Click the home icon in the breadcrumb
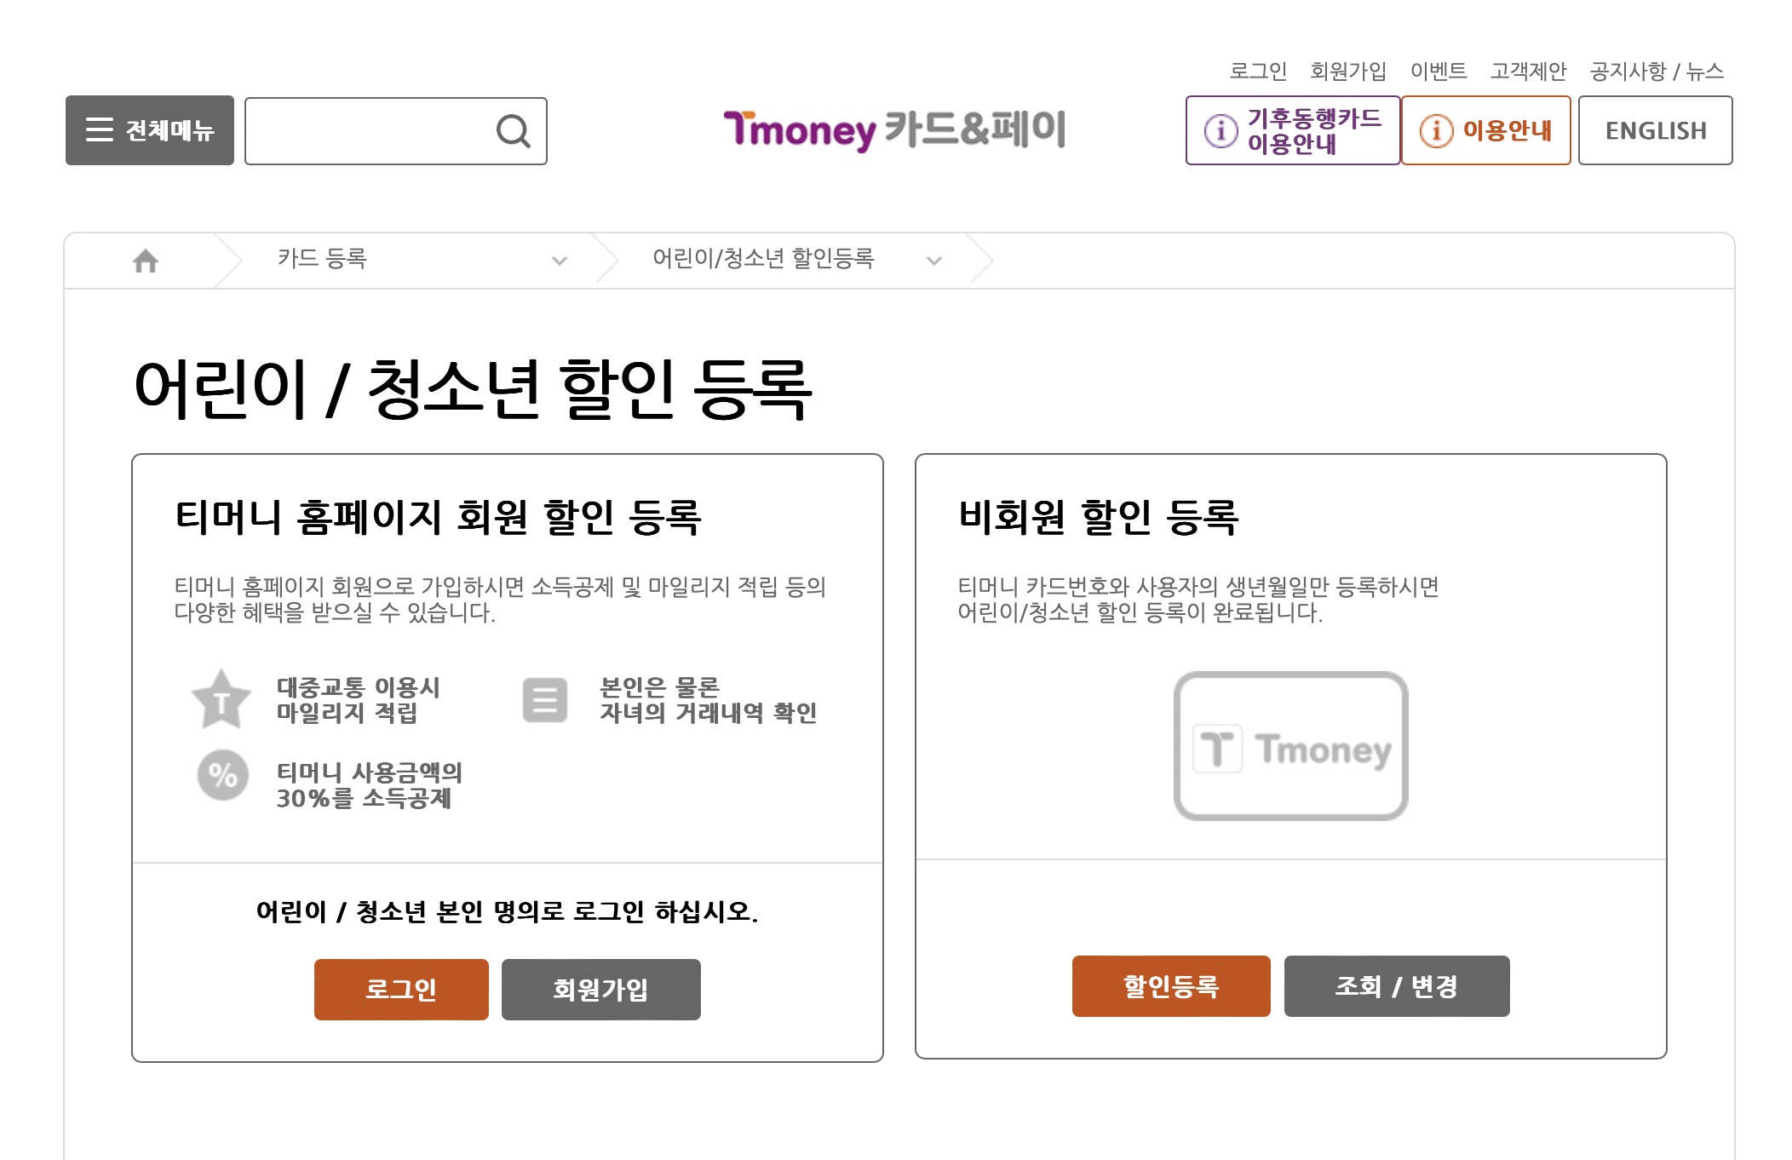 click(x=146, y=261)
